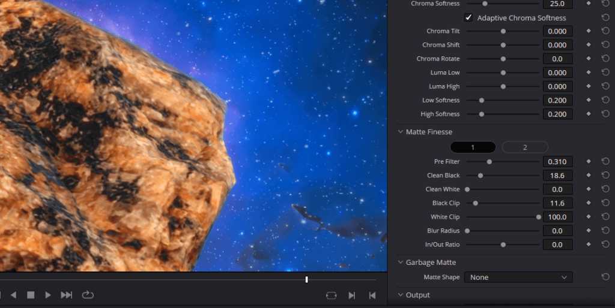615x308 pixels.
Task: Reset Black Clip value
Action: pyautogui.click(x=605, y=203)
